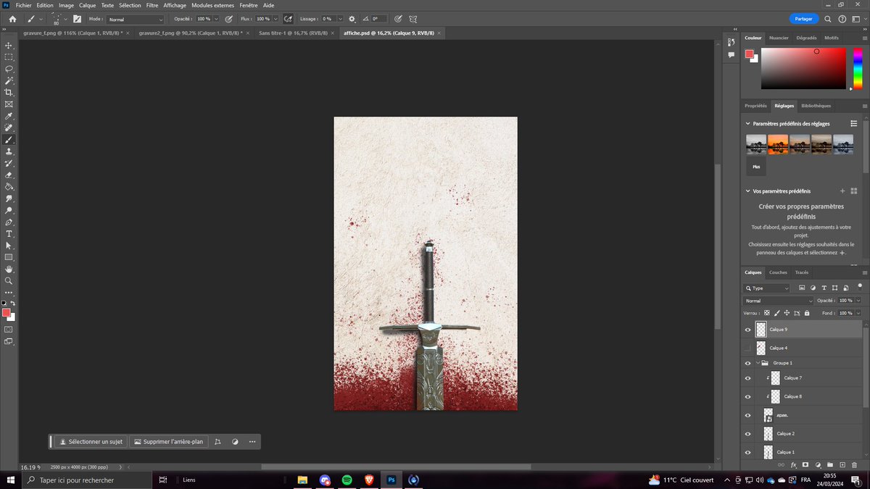Select the Type tool in the toolbar

pyautogui.click(x=9, y=233)
